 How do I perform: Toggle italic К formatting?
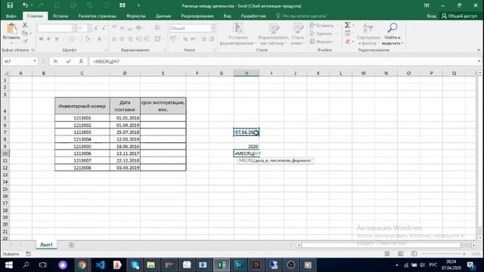[48, 39]
